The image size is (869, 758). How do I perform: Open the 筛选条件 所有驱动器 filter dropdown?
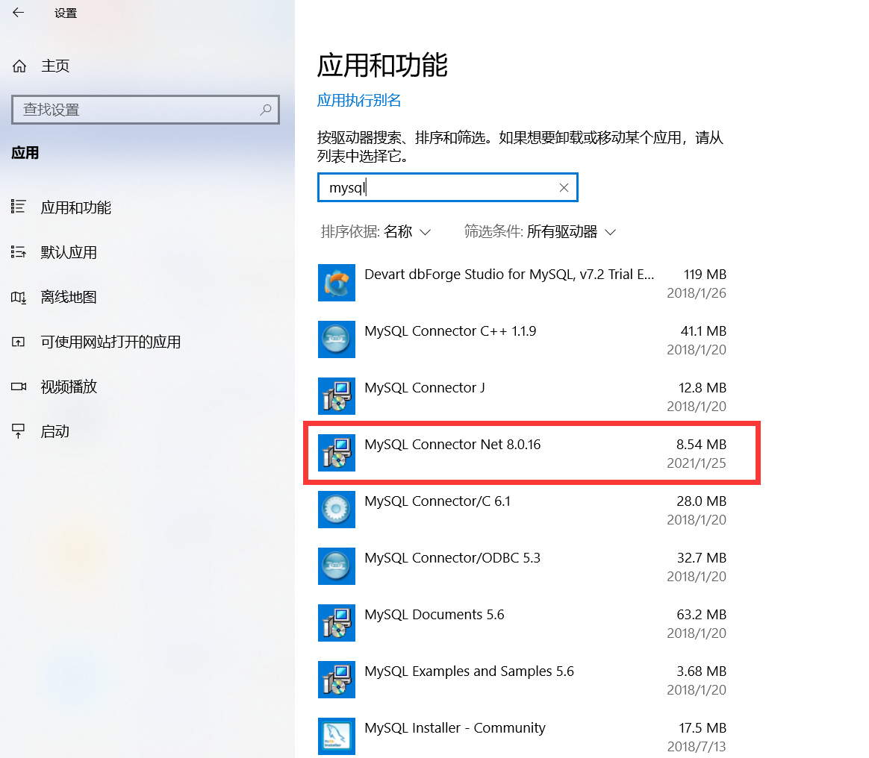click(540, 231)
